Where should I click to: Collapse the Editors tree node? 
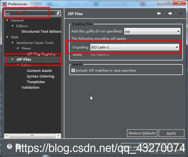pos(13,25)
